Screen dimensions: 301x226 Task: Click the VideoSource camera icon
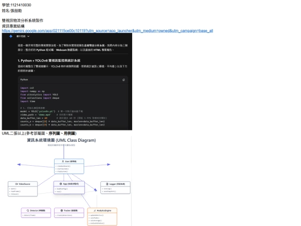click(17, 184)
